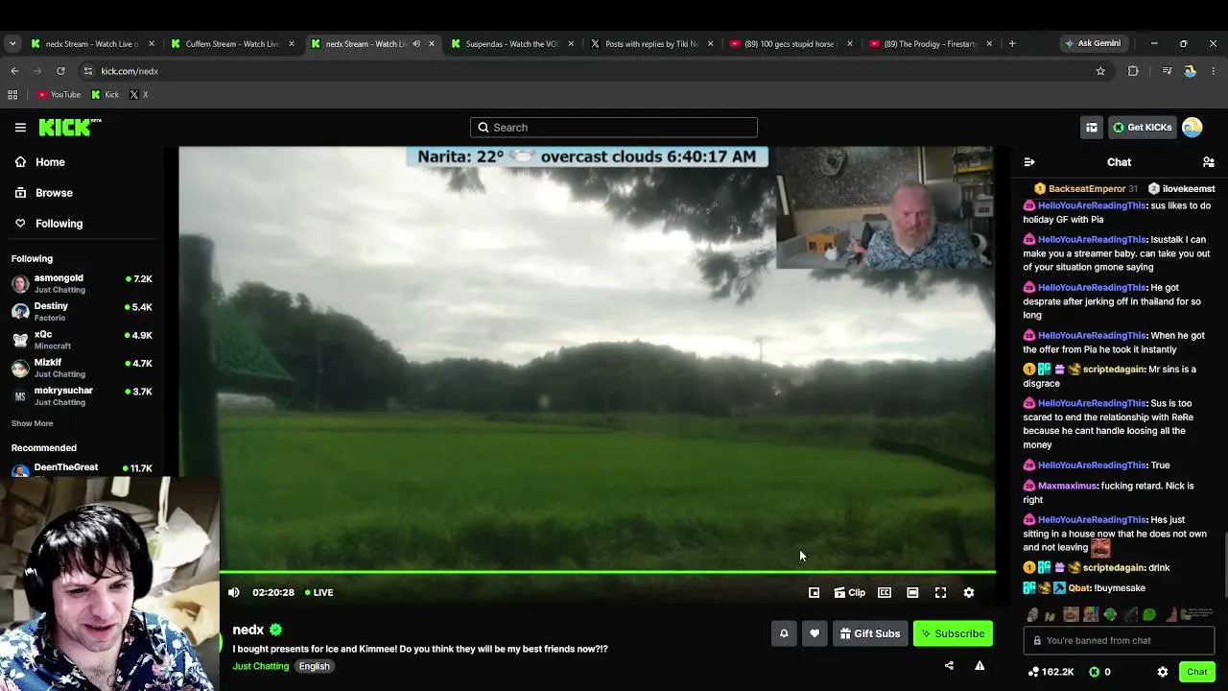Screen dimensions: 1228x691
Task: Open browser extensions menu
Action: 1133,71
